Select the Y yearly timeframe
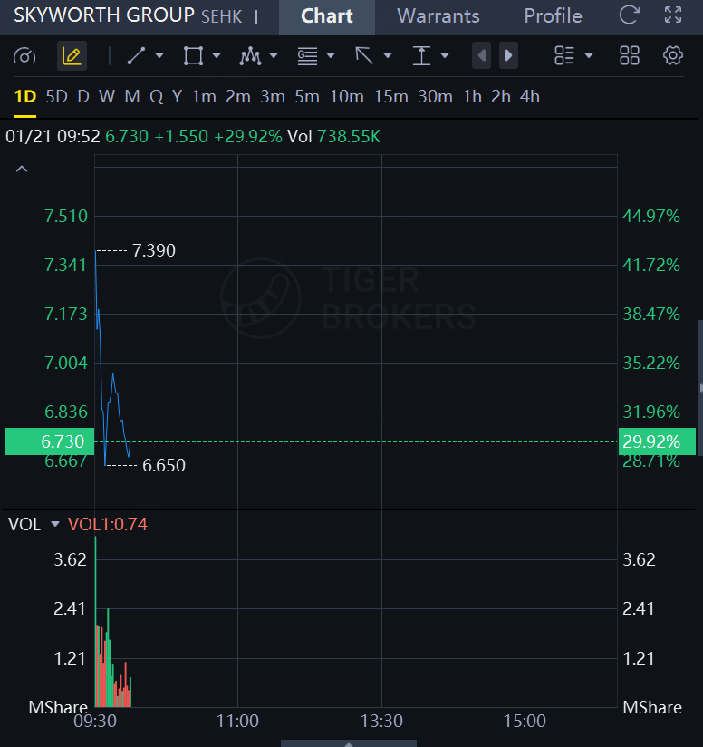This screenshot has width=703, height=747. pos(177,97)
